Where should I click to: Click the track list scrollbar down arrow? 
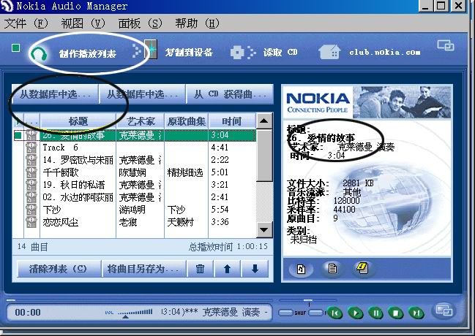pyautogui.click(x=264, y=229)
